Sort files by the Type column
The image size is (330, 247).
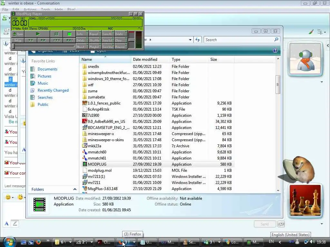[189, 59]
